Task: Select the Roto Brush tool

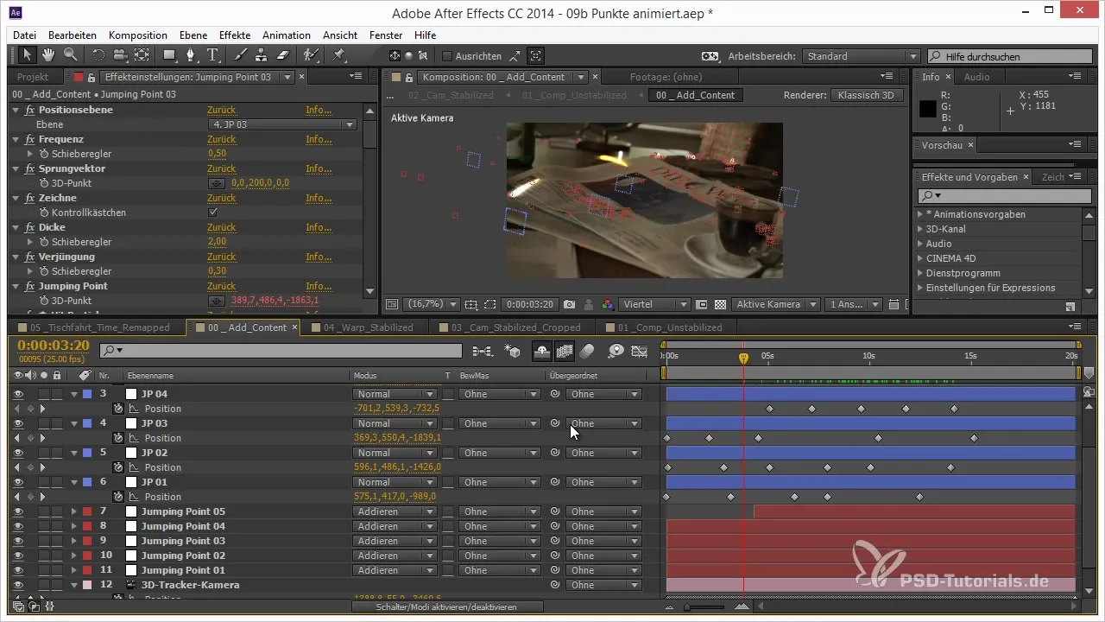Action: click(311, 56)
